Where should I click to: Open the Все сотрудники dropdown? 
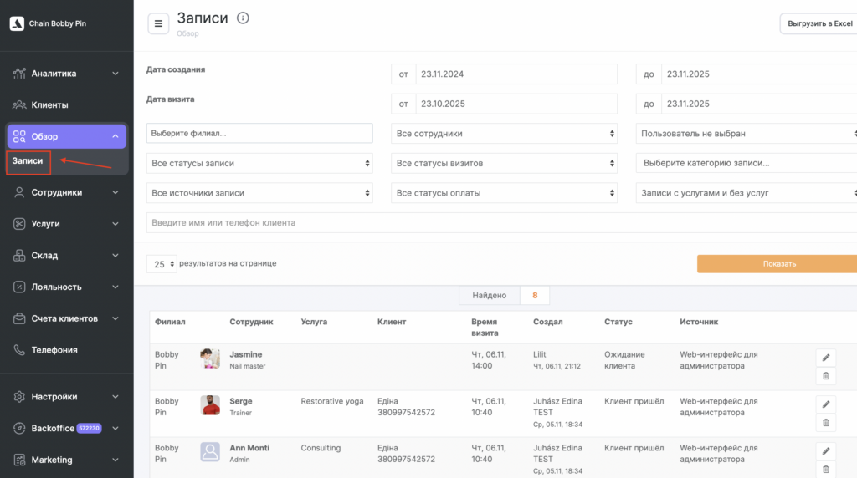[x=504, y=133]
